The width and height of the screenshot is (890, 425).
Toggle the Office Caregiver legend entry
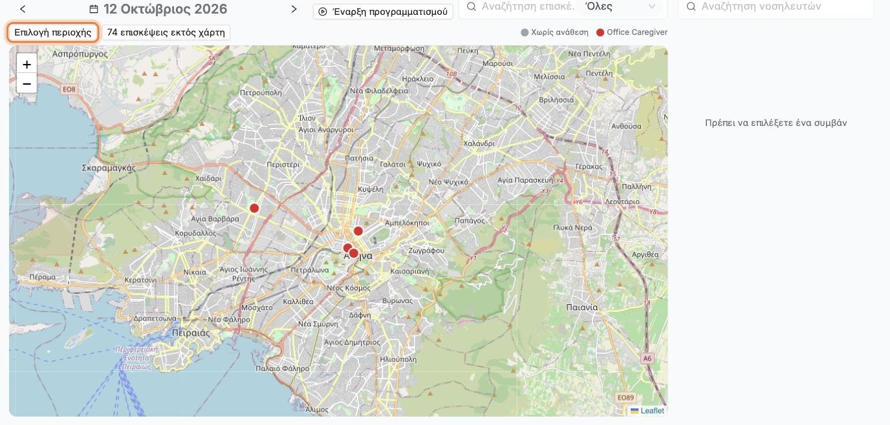[632, 32]
